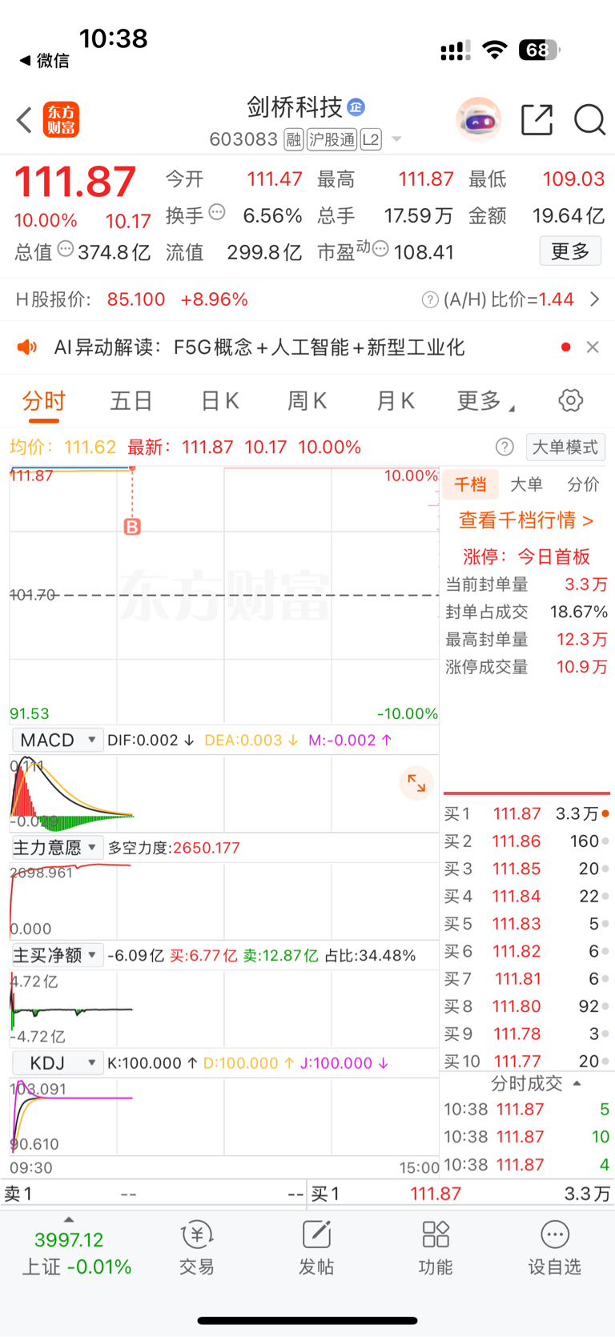Tap the 涨停: 今日首板 label
Image resolution: width=615 pixels, height=1337 pixels.
526,556
